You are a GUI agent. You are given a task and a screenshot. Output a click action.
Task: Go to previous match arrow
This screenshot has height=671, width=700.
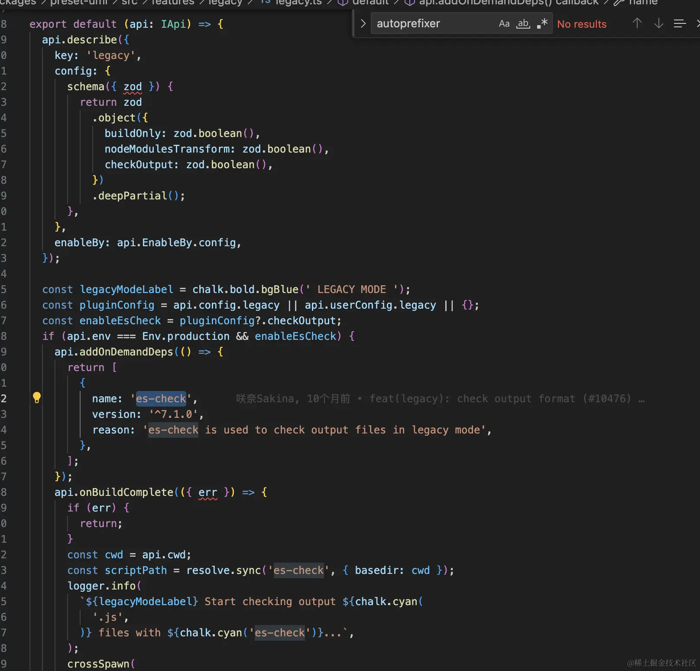tap(637, 23)
